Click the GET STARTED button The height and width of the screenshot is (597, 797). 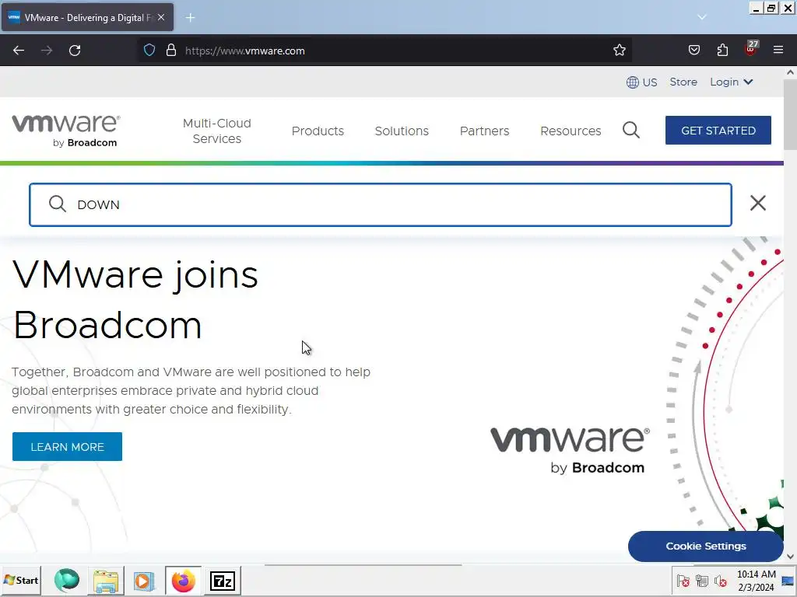tap(718, 131)
